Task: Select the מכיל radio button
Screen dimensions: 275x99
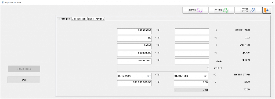Action: click(221, 68)
